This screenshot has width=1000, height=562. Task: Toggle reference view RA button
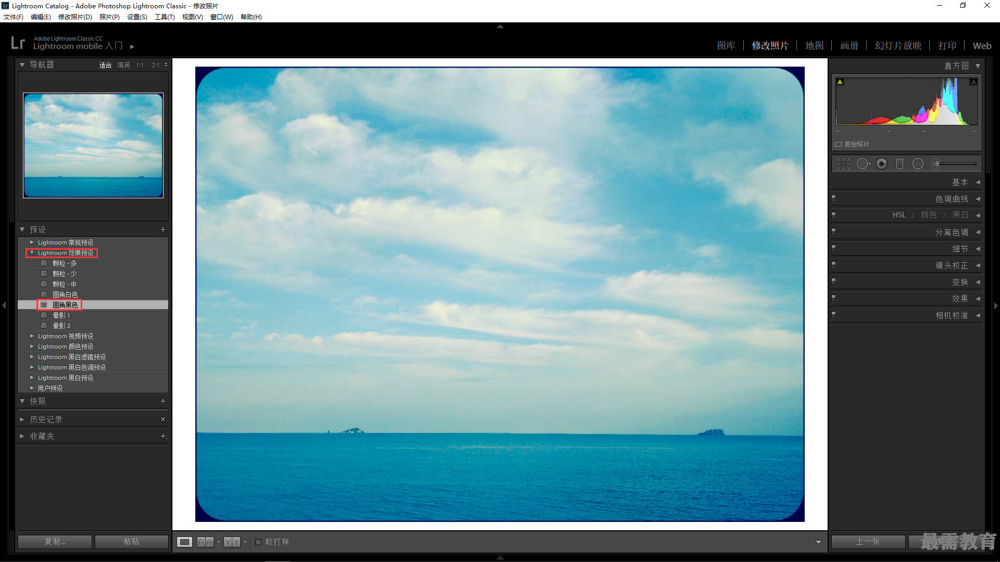tap(205, 542)
